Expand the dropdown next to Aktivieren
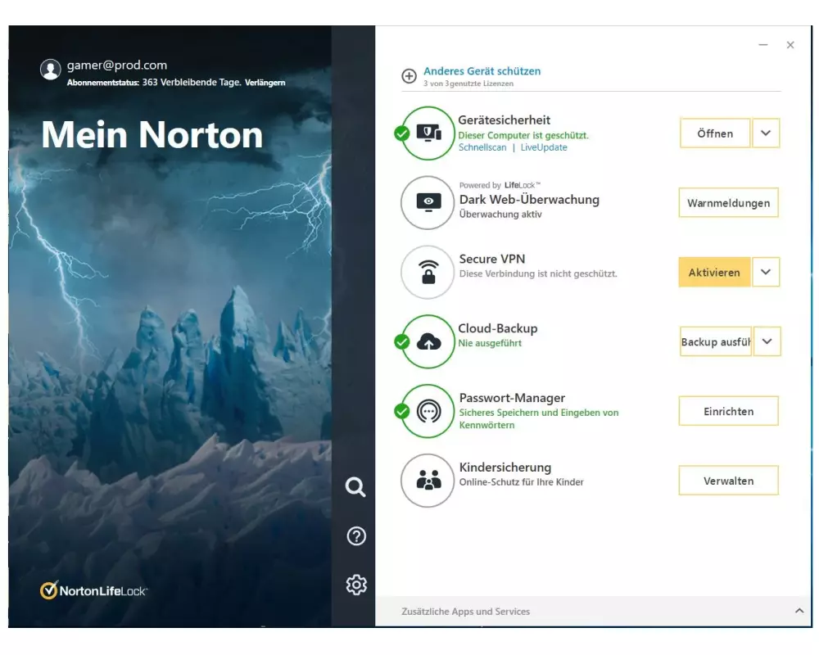819x655 pixels. pos(766,273)
